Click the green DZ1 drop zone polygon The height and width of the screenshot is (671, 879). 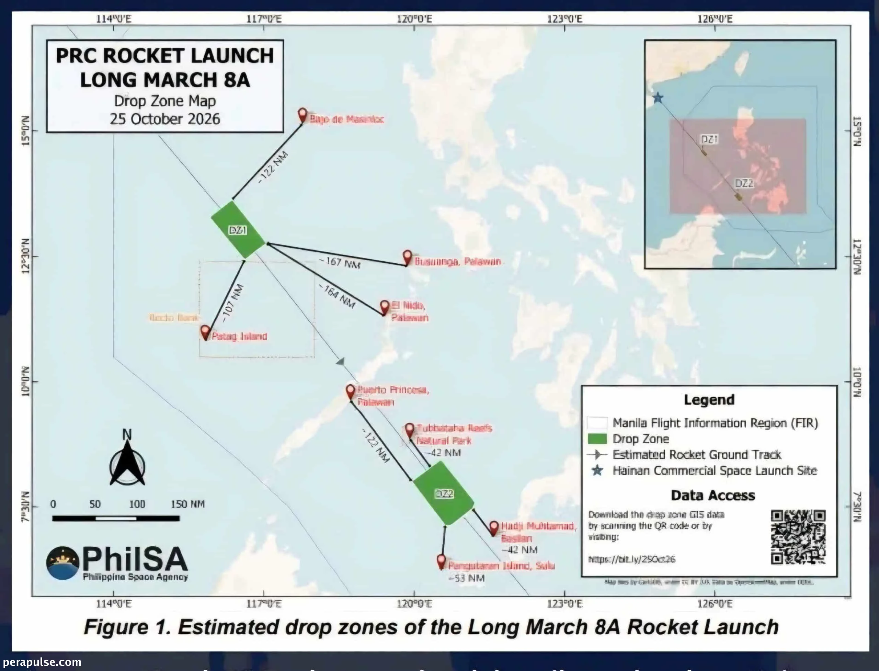[238, 230]
